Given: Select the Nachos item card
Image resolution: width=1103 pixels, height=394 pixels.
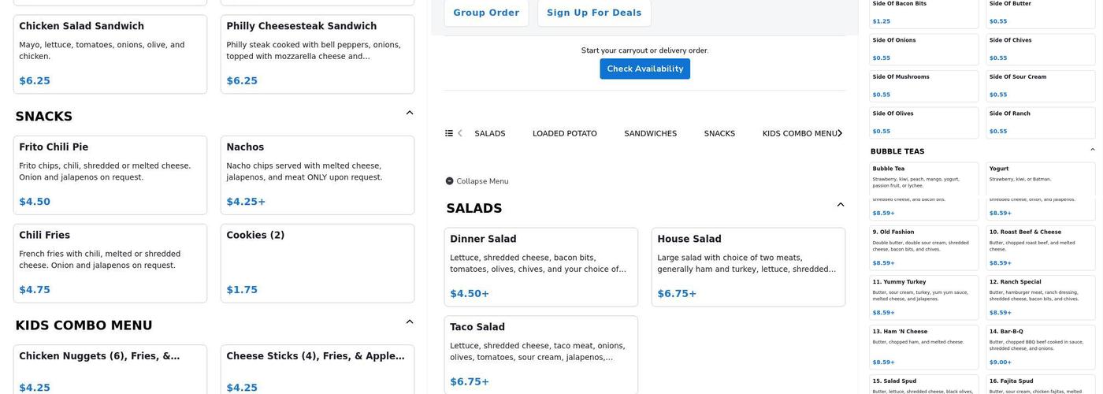Looking at the screenshot, I should [x=318, y=175].
